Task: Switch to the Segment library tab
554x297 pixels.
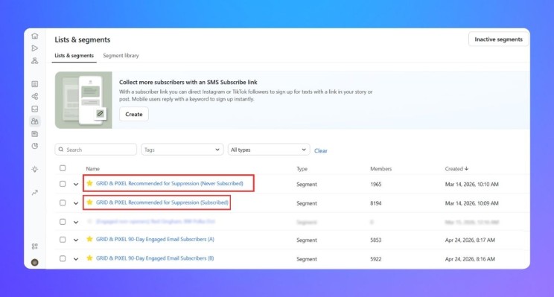Action: [121, 55]
